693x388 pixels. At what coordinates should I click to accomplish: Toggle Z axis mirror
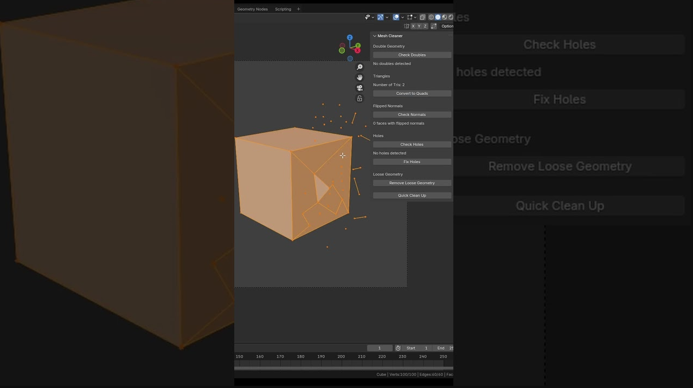pos(425,26)
